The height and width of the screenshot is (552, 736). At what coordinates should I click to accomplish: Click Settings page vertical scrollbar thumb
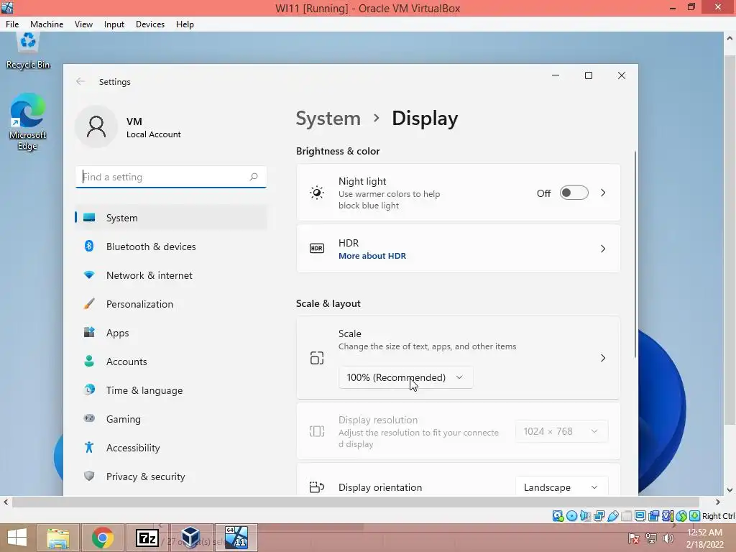[635, 254]
